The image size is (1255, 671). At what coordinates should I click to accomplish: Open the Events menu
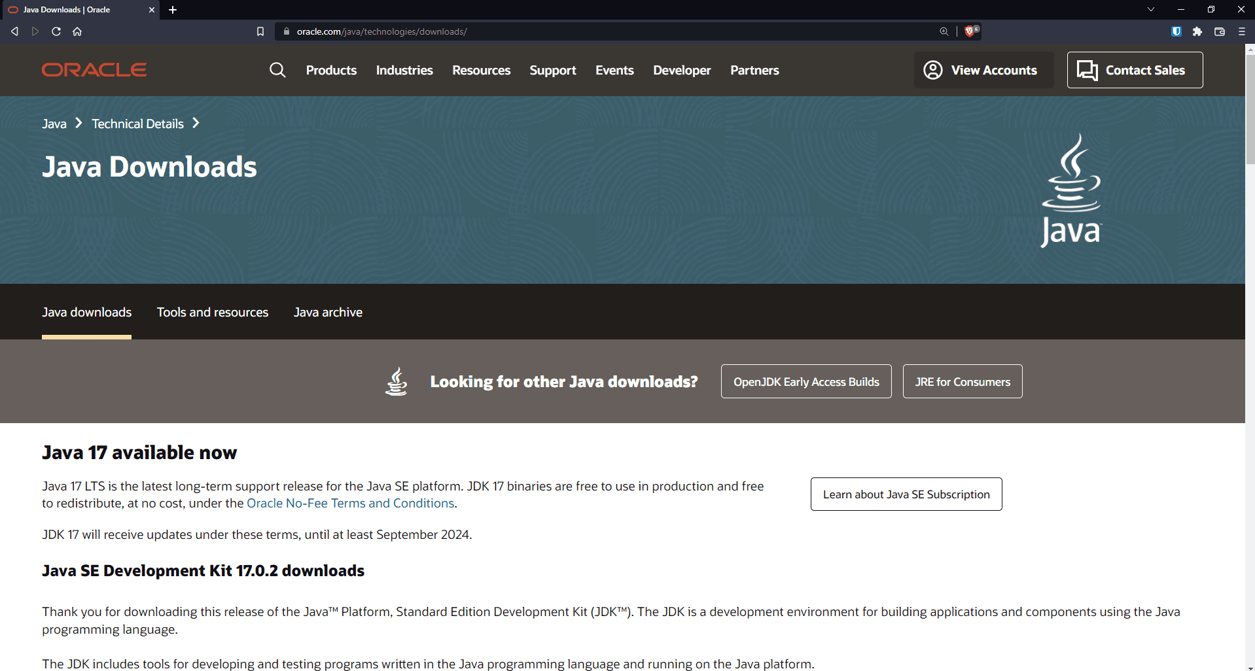point(614,70)
